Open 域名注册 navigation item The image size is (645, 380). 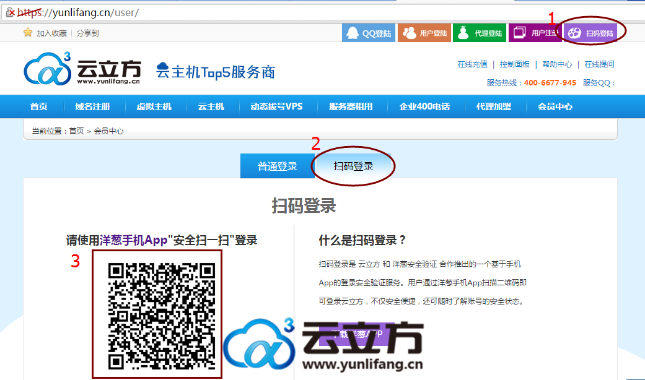pos(92,106)
